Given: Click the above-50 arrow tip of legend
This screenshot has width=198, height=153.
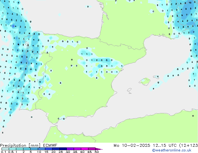Looking at the screenshot, I should 99,149.
